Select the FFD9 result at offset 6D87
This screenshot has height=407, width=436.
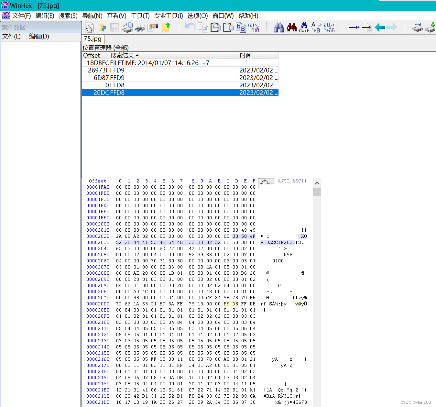click(x=180, y=78)
